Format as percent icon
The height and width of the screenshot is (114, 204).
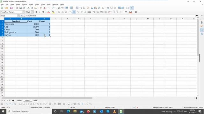click(x=94, y=12)
